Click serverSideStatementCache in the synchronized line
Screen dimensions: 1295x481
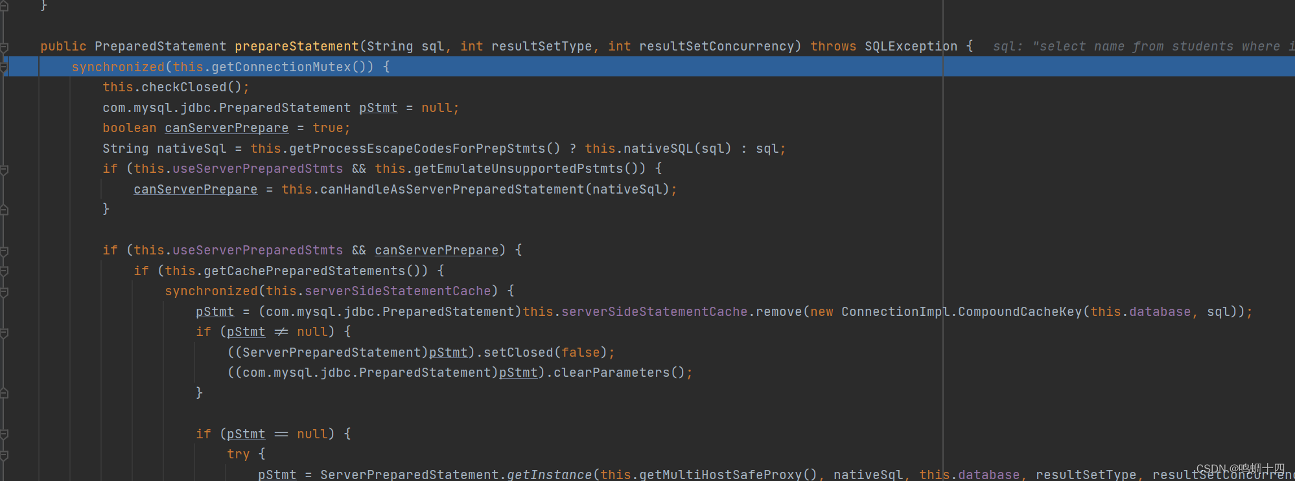click(397, 291)
